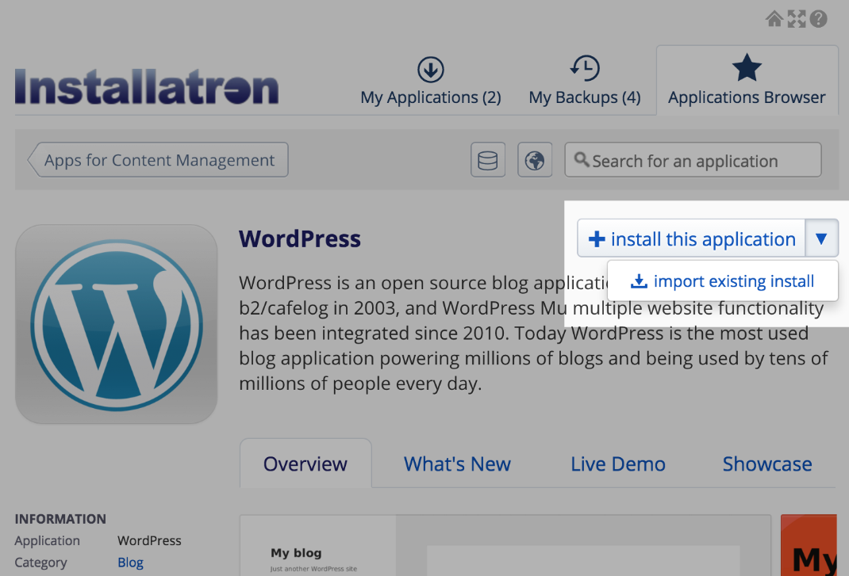This screenshot has height=576, width=849.
Task: Switch to the Live Demo tab
Action: 617,464
